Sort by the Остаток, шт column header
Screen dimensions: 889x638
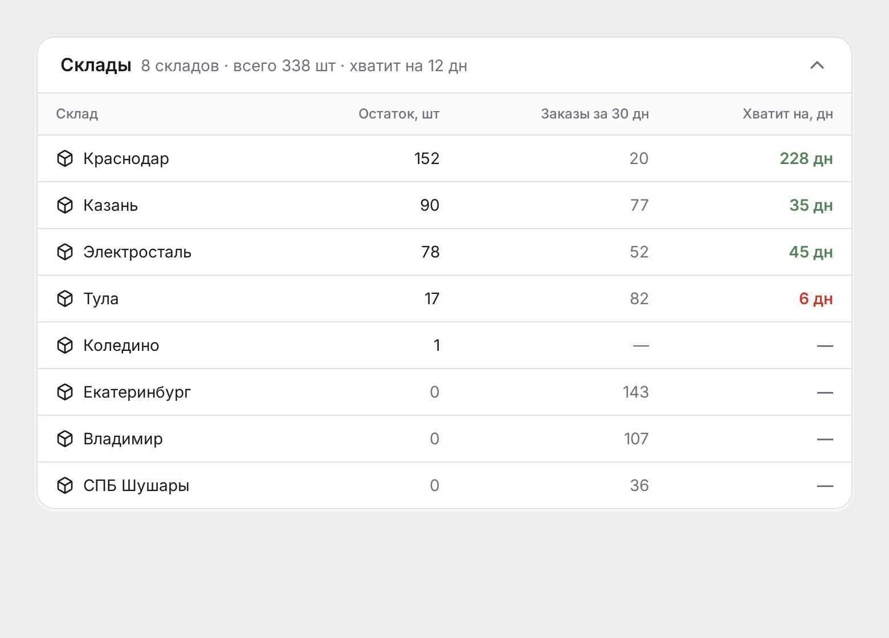pos(399,114)
